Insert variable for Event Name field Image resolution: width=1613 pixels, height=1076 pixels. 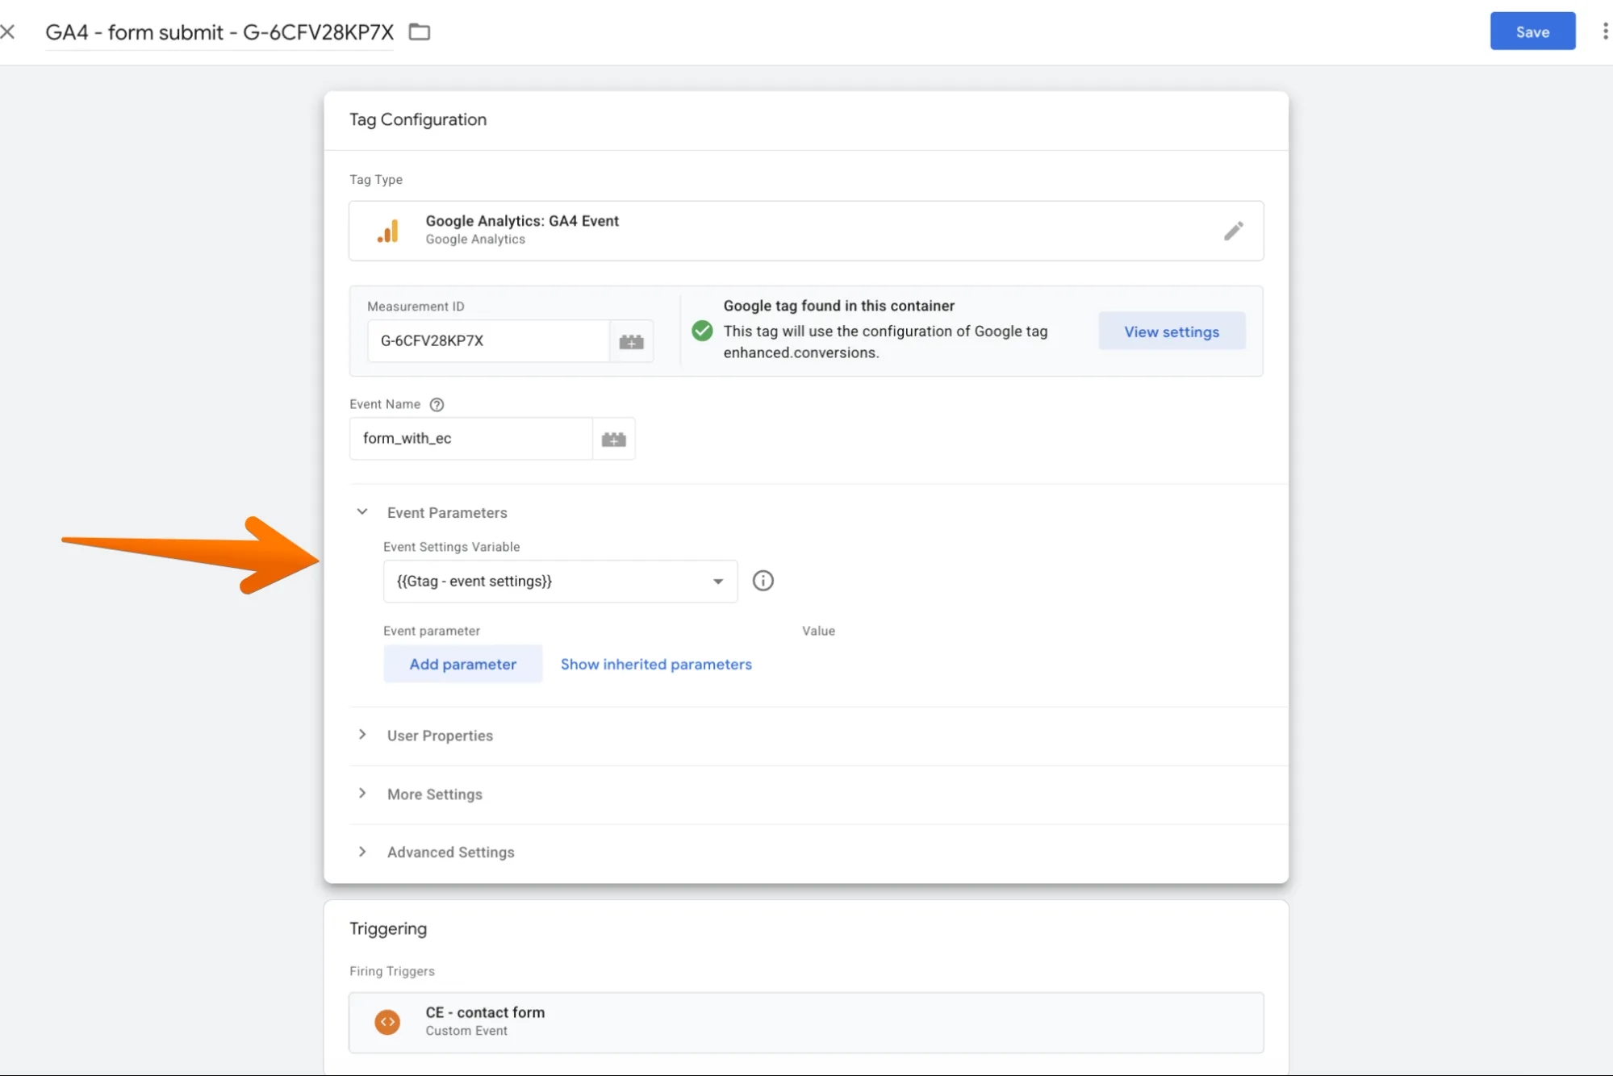point(613,439)
